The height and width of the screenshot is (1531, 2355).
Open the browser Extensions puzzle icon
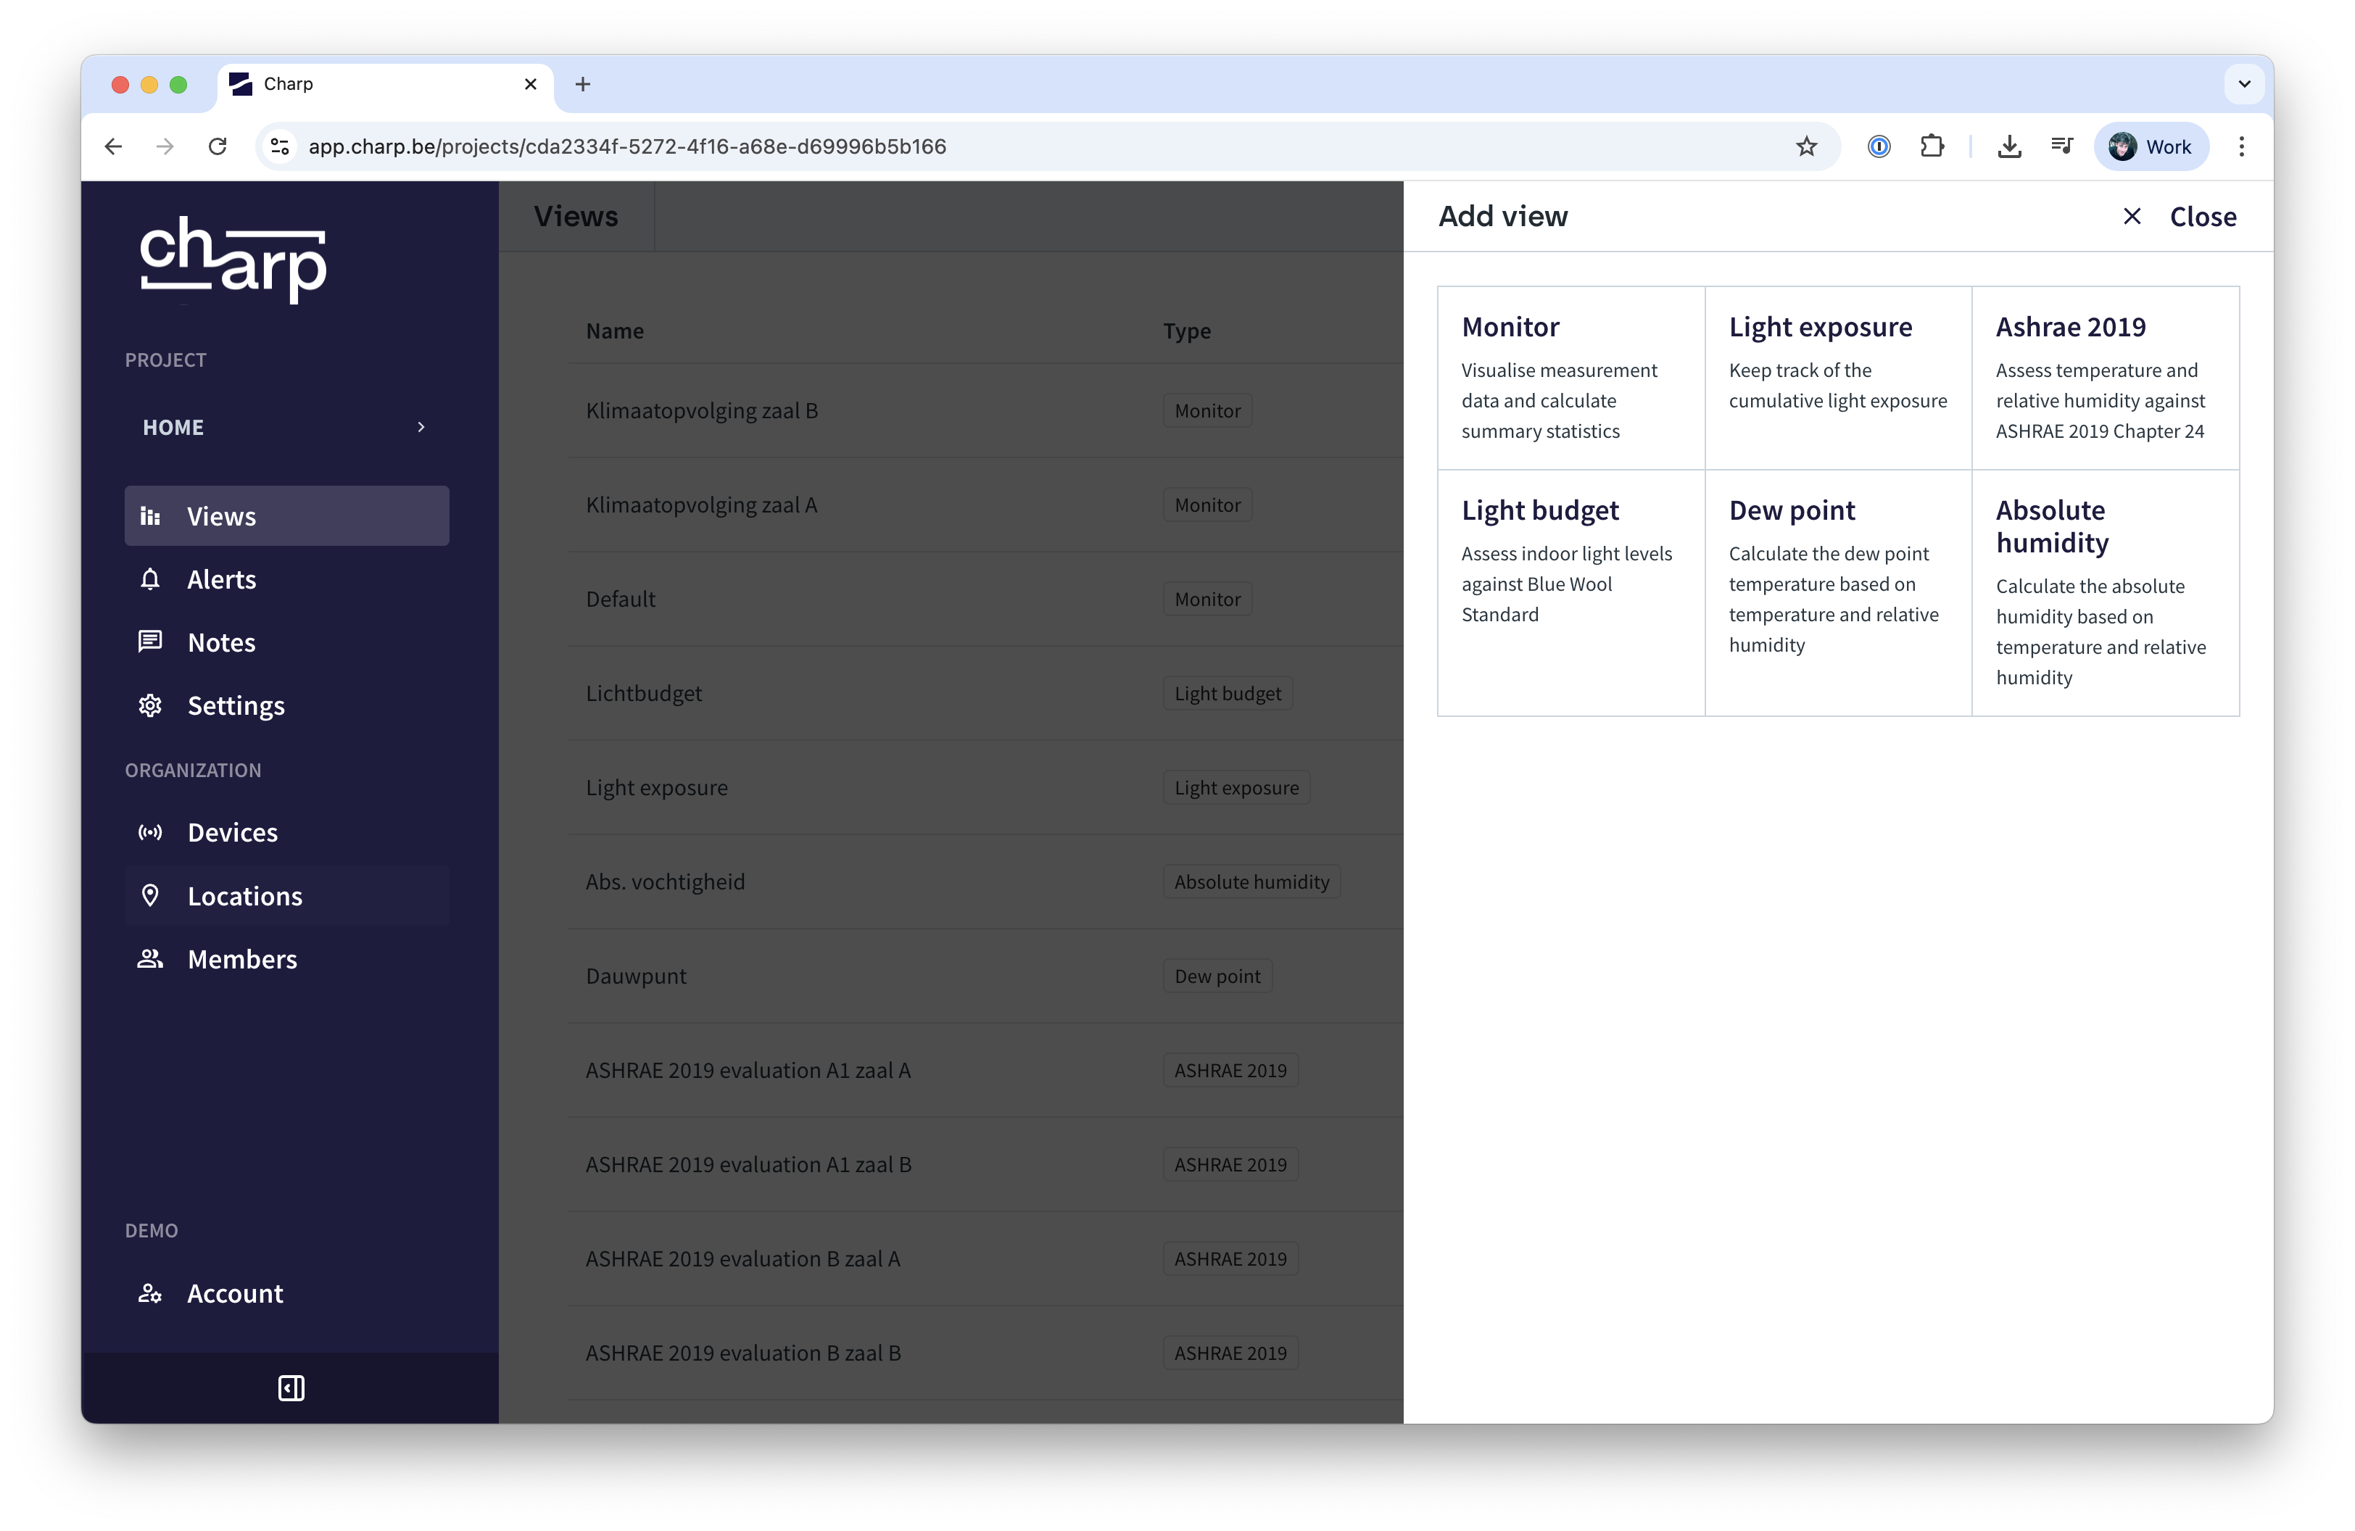(1932, 146)
